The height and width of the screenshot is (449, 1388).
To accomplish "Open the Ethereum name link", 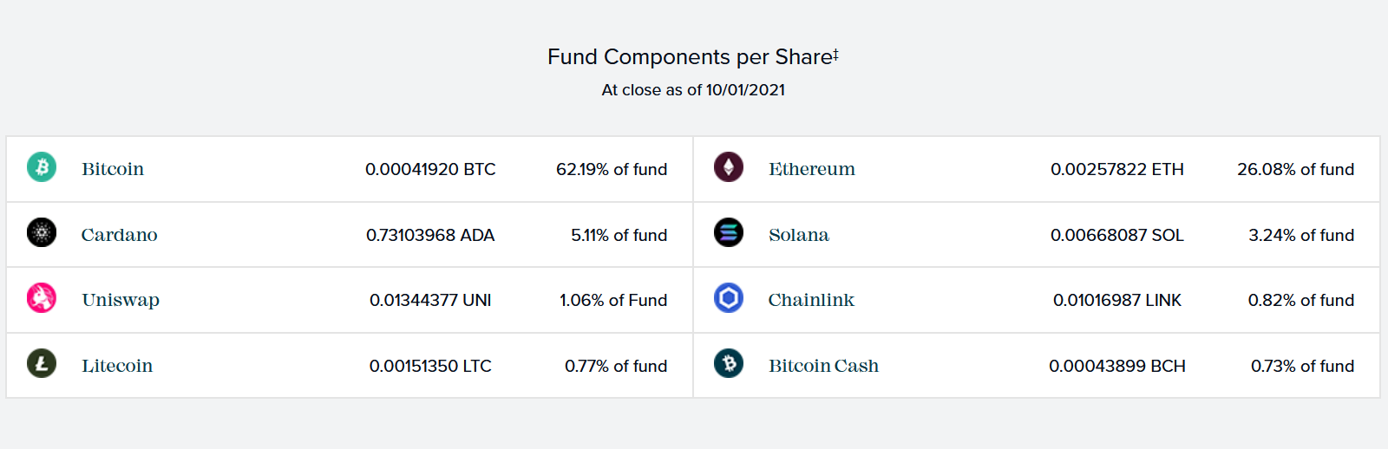I will point(812,169).
